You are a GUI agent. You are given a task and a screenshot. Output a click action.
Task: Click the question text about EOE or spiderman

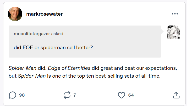click(53, 48)
